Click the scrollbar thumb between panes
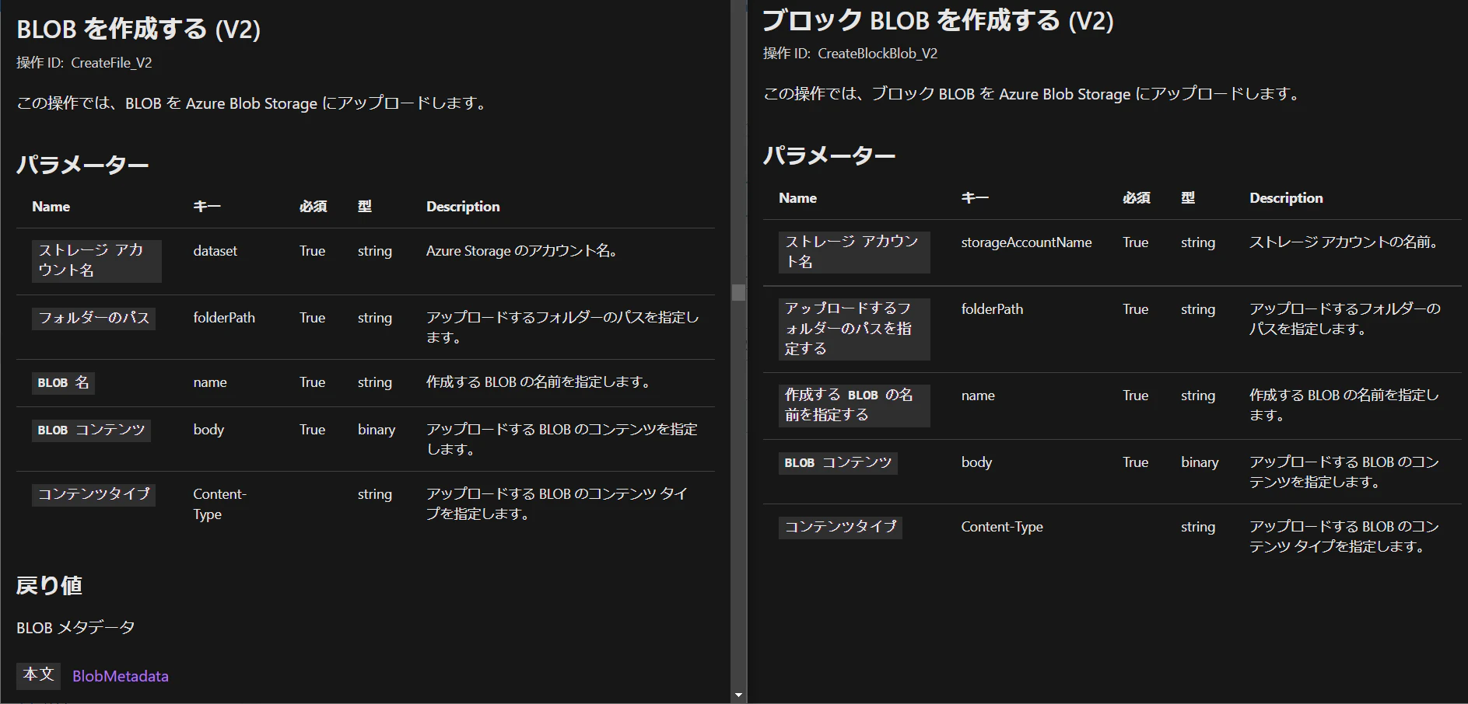This screenshot has height=704, width=1468. point(738,293)
